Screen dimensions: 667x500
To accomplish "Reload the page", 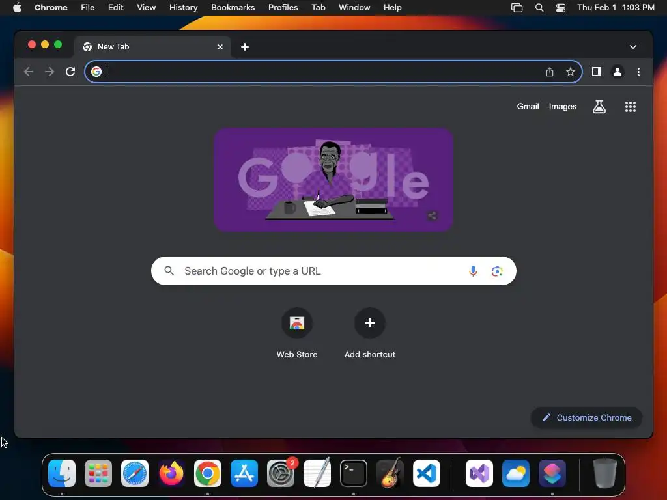I will [x=70, y=72].
